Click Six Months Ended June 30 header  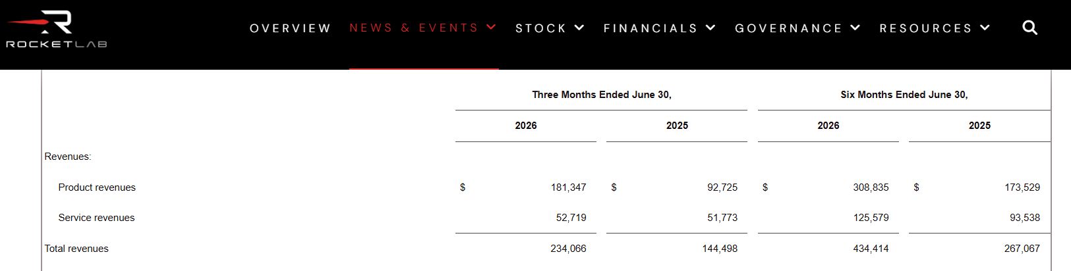(x=904, y=95)
